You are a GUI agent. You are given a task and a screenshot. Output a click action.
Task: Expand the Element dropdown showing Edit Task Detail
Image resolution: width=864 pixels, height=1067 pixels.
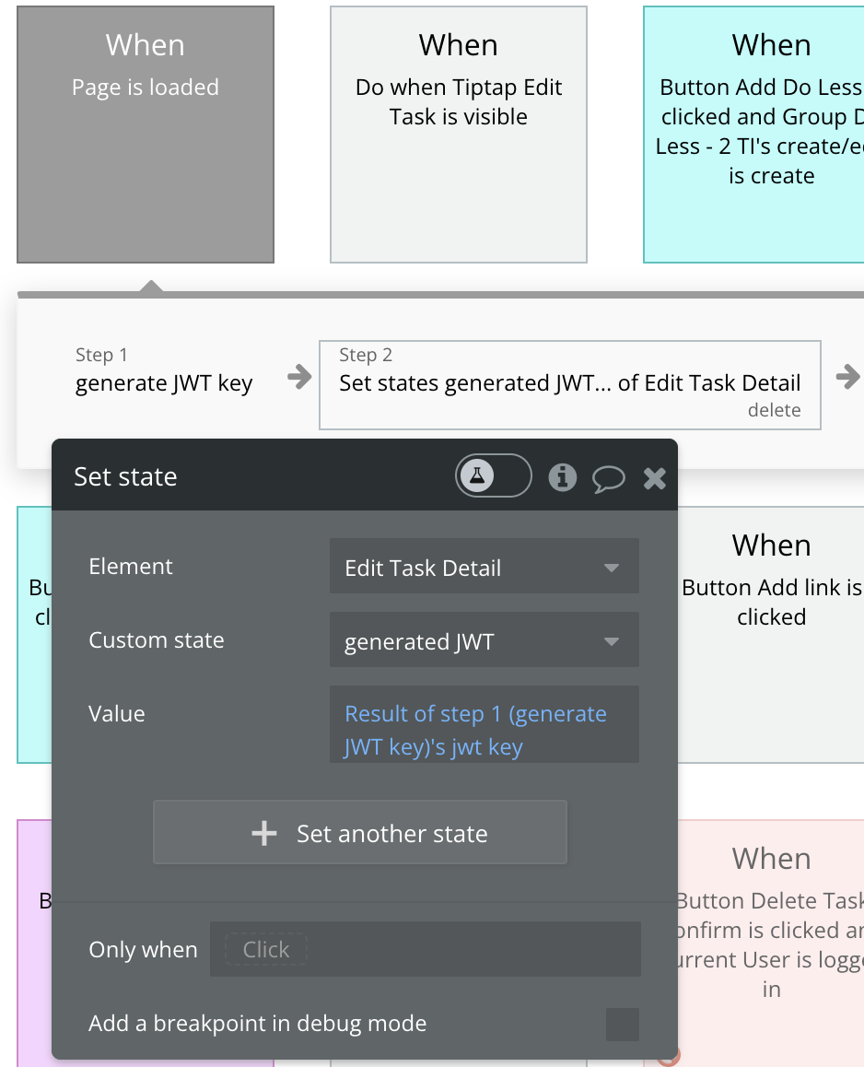pyautogui.click(x=484, y=567)
